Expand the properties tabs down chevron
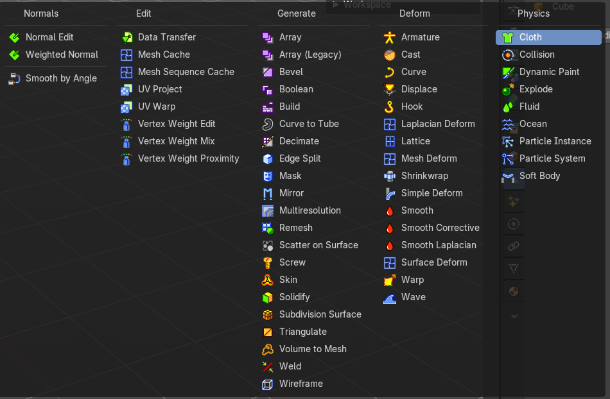 click(x=514, y=316)
